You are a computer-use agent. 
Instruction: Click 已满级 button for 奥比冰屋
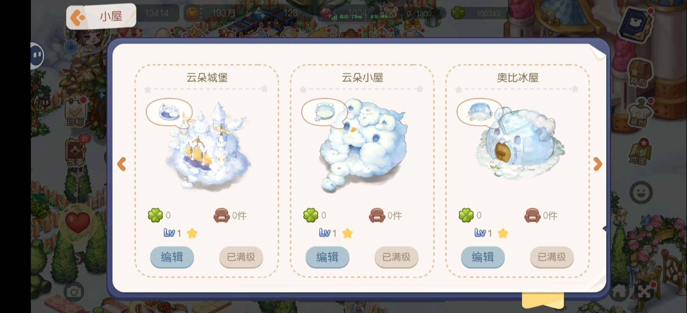552,257
